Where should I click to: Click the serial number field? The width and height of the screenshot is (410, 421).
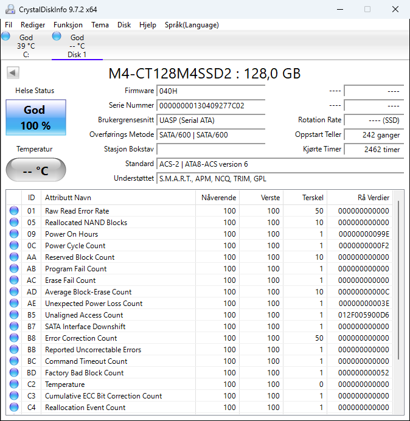click(210, 105)
